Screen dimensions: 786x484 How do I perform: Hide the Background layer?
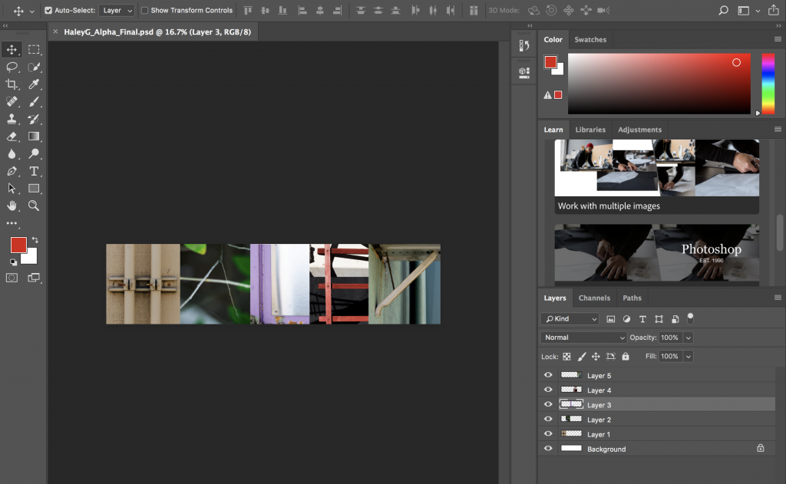pos(547,448)
